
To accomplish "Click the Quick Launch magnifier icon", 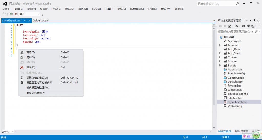I will (237, 4).
